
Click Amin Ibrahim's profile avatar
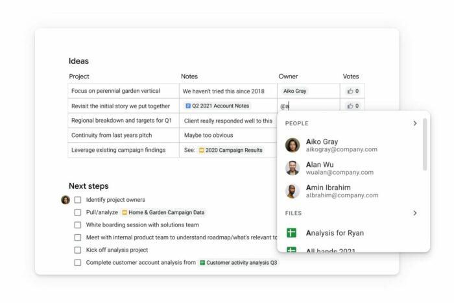pyautogui.click(x=293, y=191)
